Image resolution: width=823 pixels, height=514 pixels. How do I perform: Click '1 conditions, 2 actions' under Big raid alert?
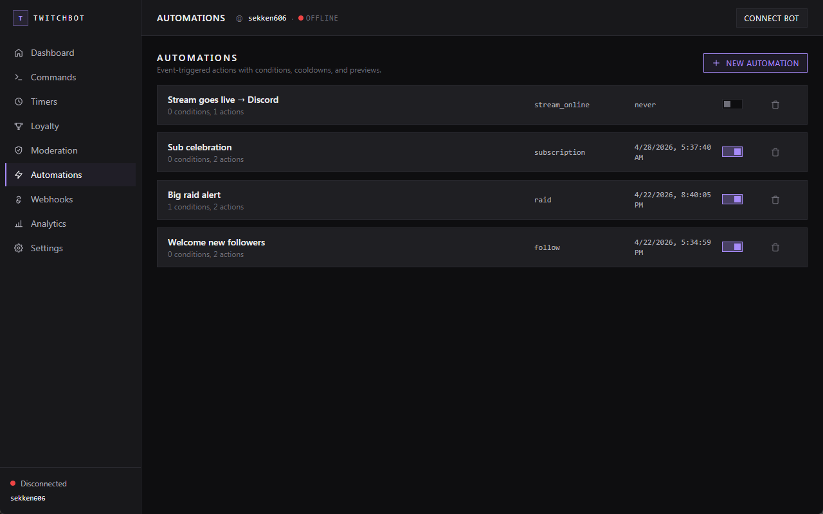206,207
